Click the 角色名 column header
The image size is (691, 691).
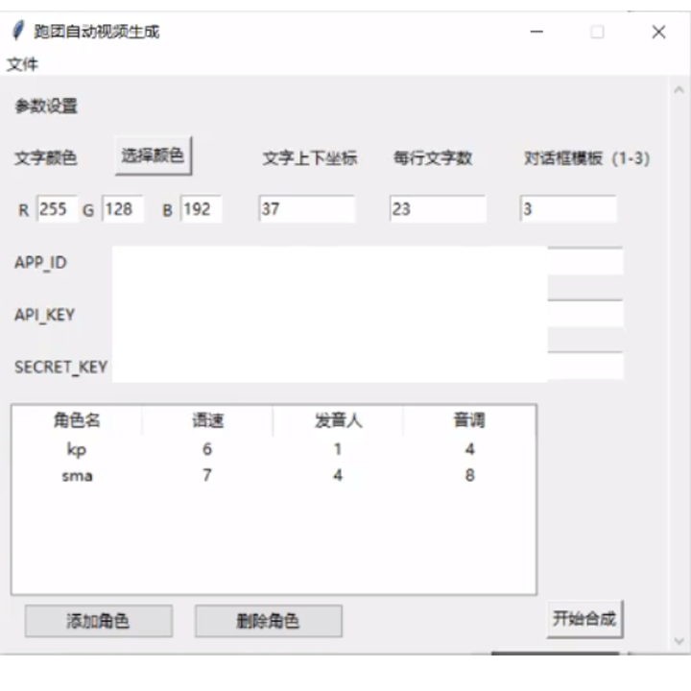77,420
